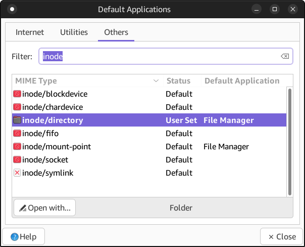Image resolution: width=305 pixels, height=247 pixels.
Task: Click the inode/chardevice MIME icon
Action: (17, 107)
